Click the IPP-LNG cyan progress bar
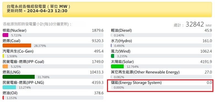 coord(9,87)
